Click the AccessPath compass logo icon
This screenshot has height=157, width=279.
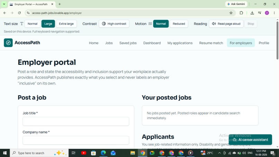click(x=8, y=43)
